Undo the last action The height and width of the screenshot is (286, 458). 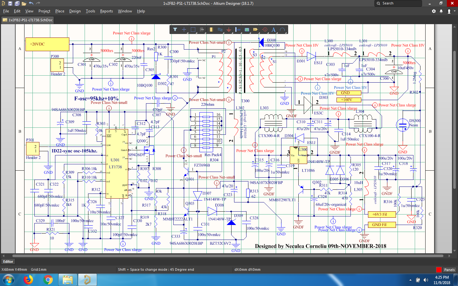(31, 3)
